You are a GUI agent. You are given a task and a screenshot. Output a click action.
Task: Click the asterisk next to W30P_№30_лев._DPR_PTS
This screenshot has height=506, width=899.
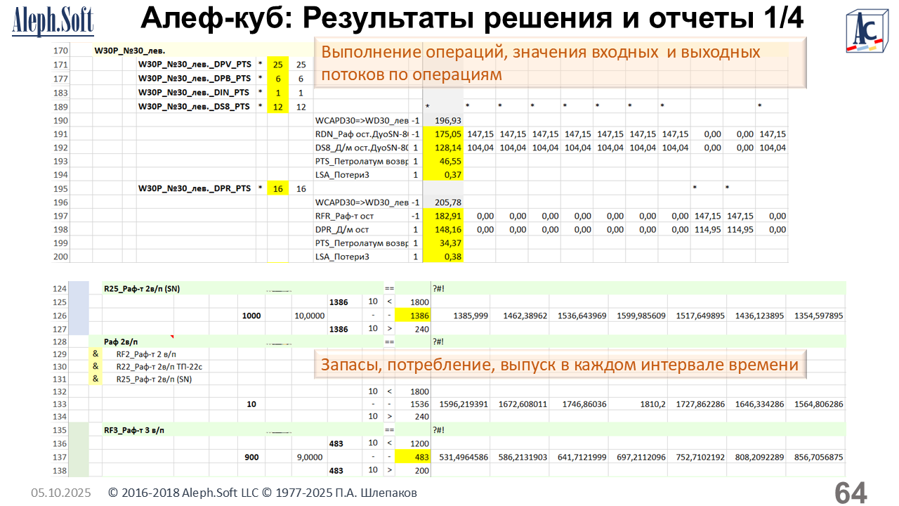(260, 188)
